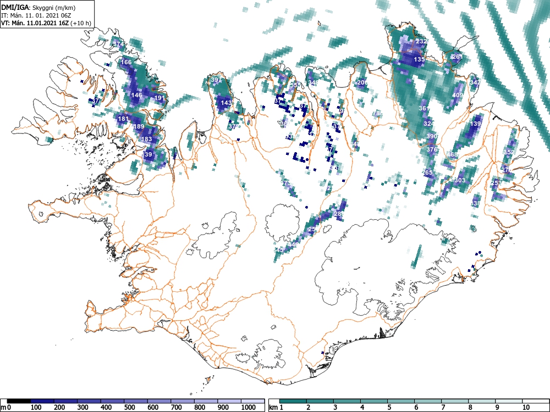
Task: Click the '347' visibility label
Action: [475, 83]
